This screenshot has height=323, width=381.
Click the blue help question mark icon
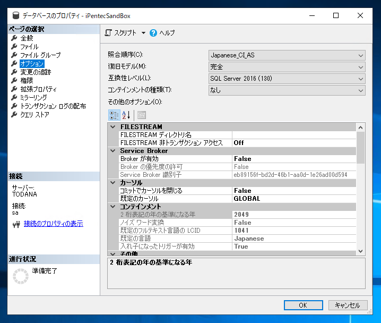click(x=153, y=33)
